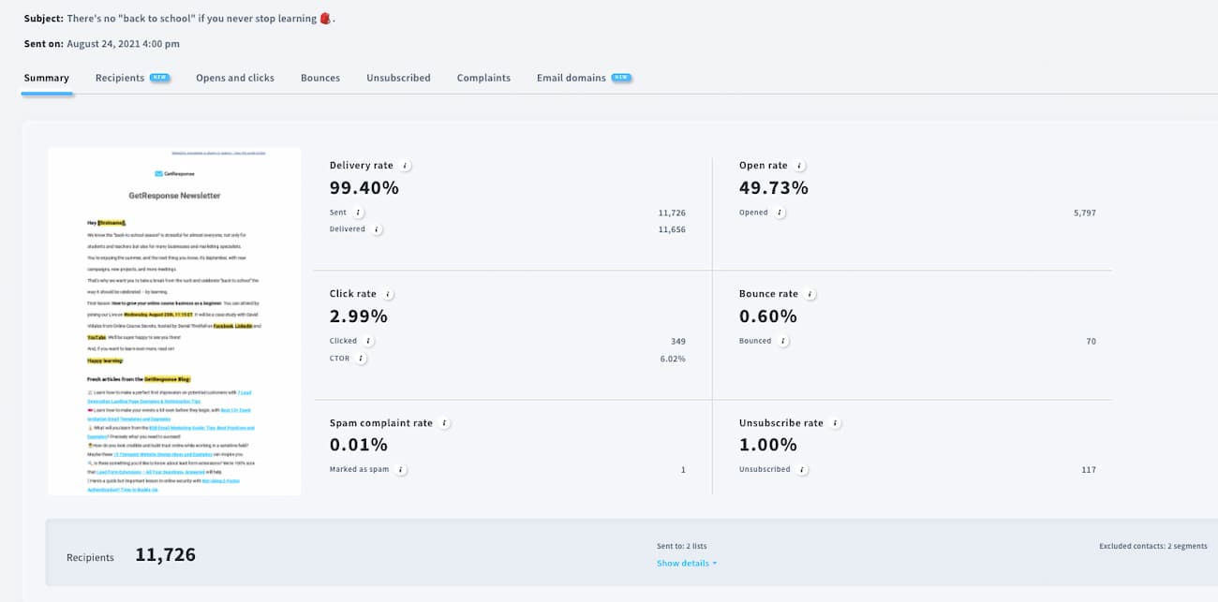Click the Unsubscribe rate info icon

pyautogui.click(x=834, y=423)
